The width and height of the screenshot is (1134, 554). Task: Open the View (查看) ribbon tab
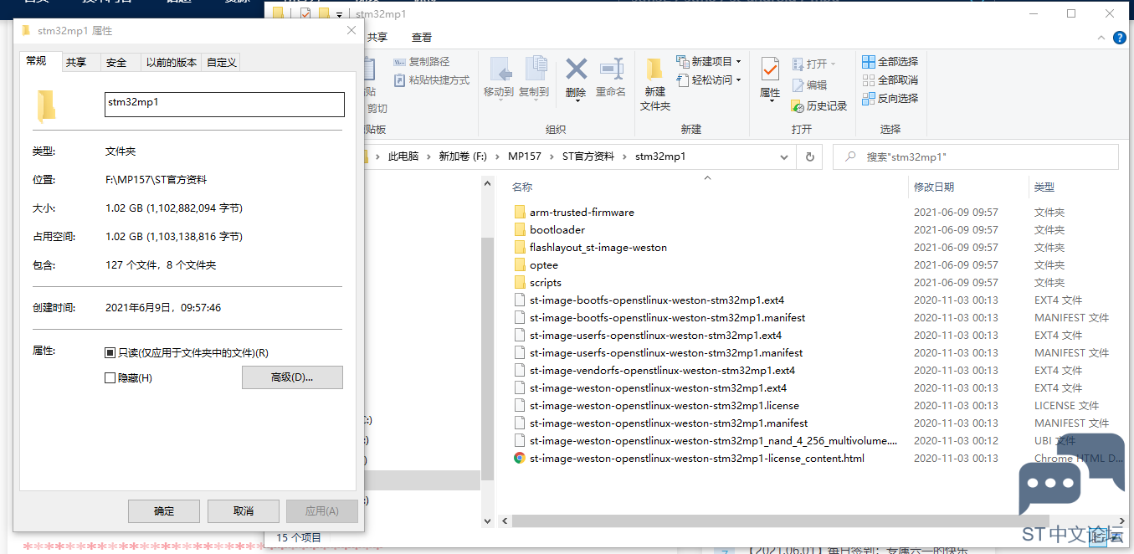[422, 38]
